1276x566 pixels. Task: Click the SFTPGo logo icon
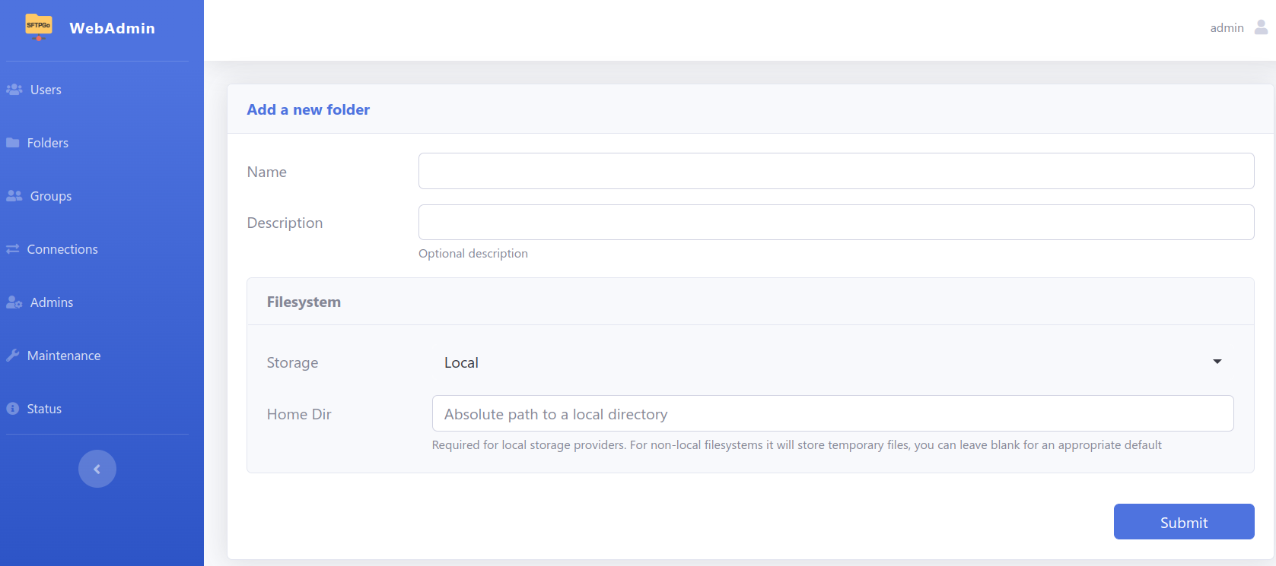[39, 27]
